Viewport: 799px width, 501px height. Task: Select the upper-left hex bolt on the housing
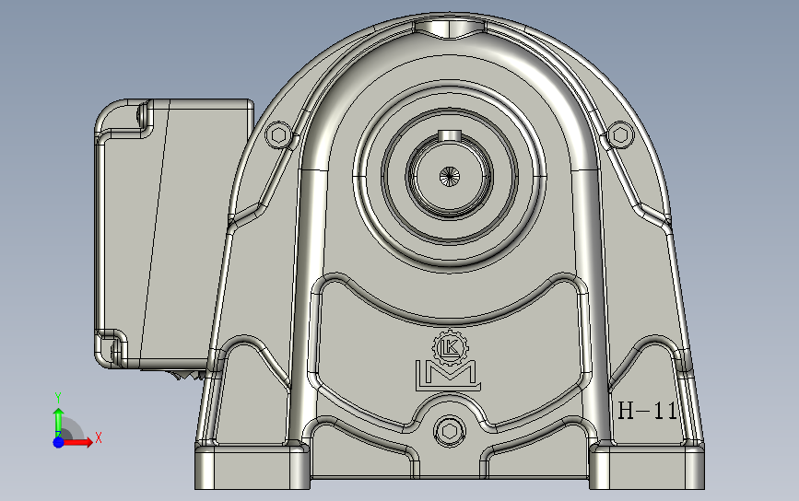tap(278, 135)
